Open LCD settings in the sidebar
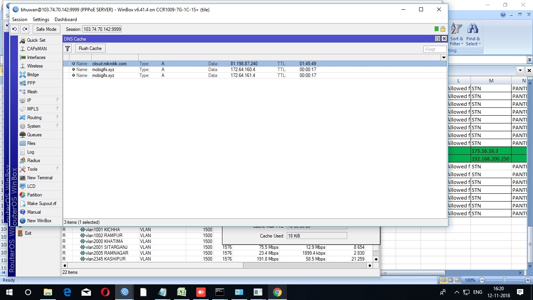The height and width of the screenshot is (300, 533). click(x=31, y=186)
